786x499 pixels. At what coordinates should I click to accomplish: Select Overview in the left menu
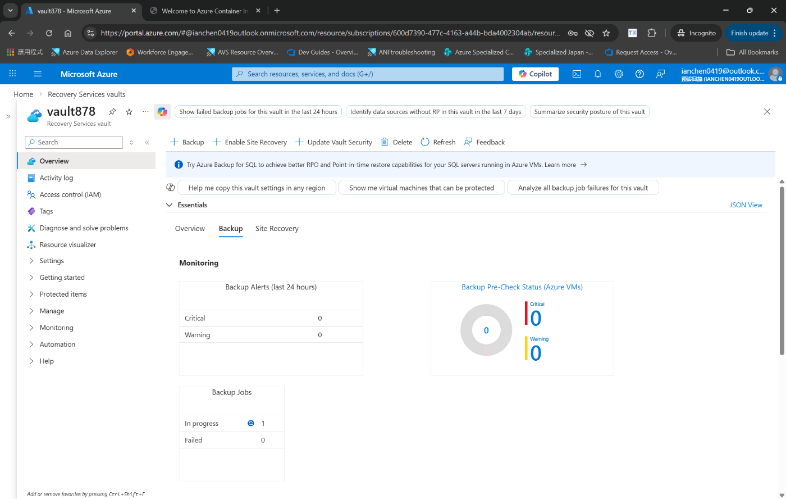coord(86,161)
